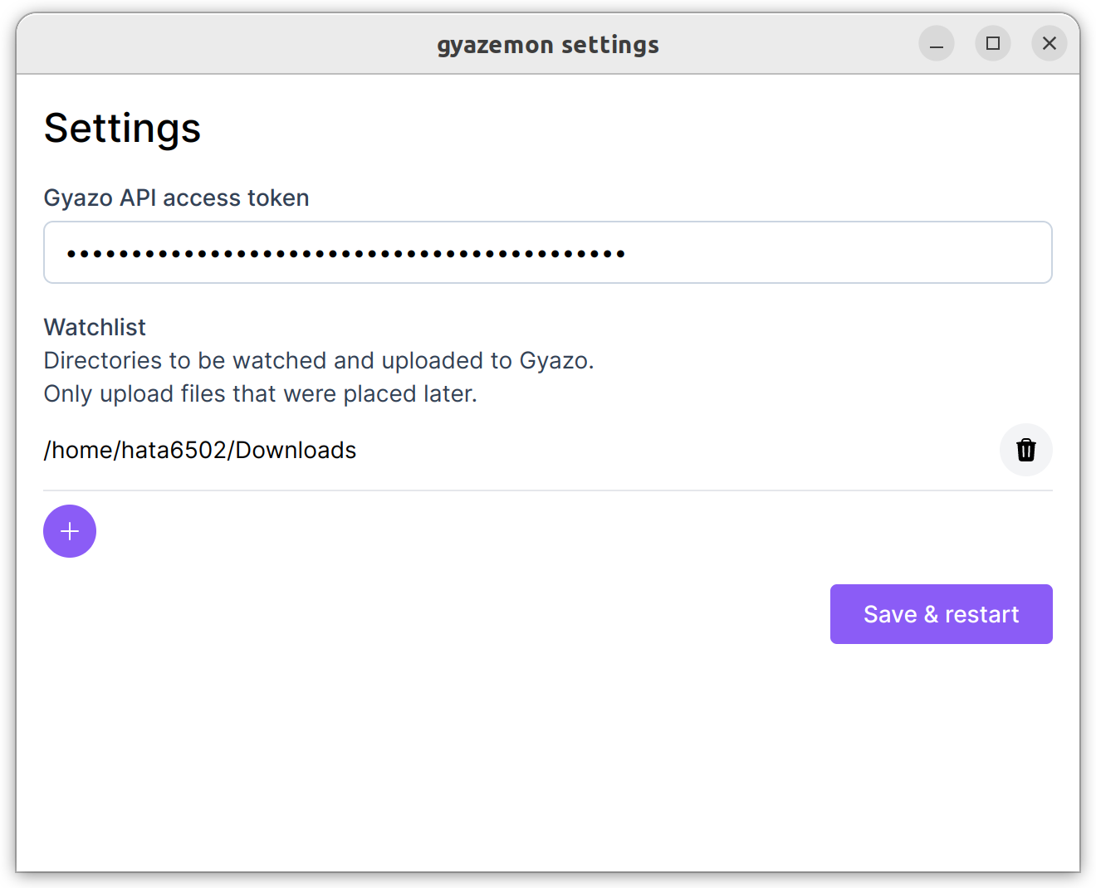Screen dimensions: 1096x888
Task: Focus the Gyazo API access token field
Action: (548, 252)
